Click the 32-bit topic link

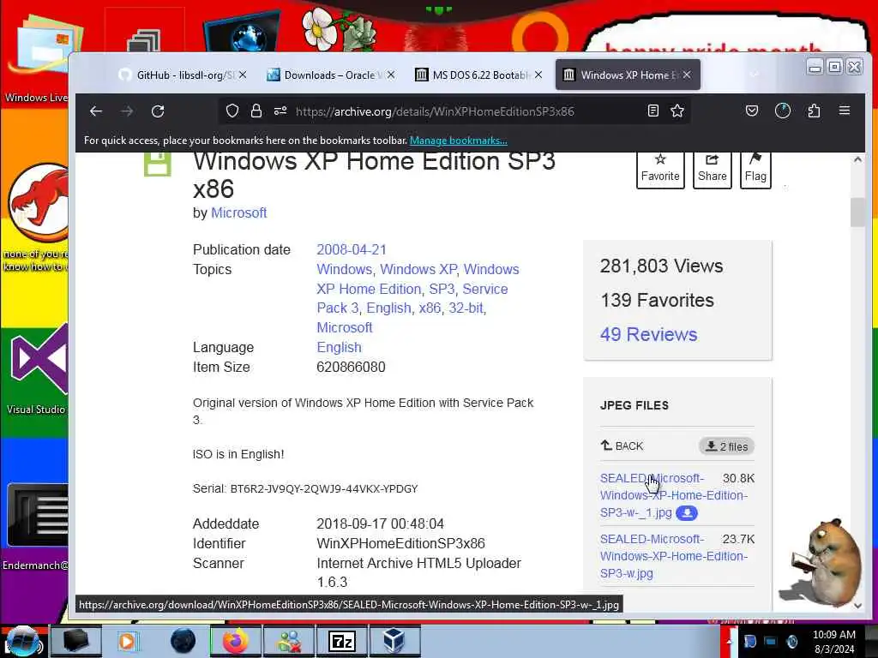click(466, 308)
